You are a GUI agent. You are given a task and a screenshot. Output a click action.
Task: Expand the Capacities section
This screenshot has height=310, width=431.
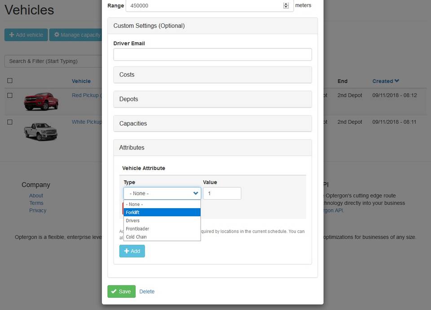(x=212, y=123)
